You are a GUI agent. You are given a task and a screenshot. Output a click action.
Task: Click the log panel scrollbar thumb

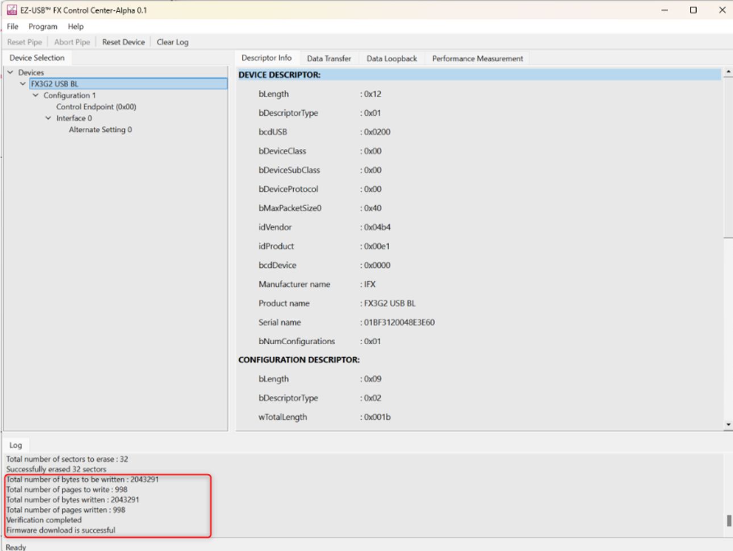[x=729, y=520]
